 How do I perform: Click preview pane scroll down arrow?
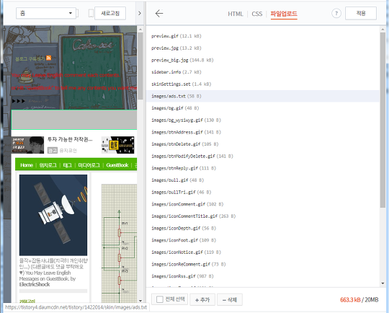pyautogui.click(x=140, y=301)
